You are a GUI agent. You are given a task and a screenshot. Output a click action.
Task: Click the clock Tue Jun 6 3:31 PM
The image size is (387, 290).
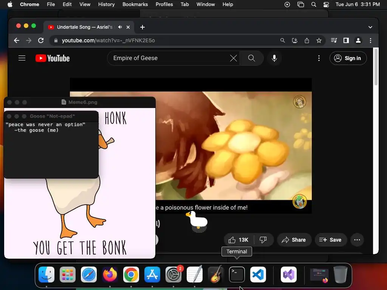[358, 5]
